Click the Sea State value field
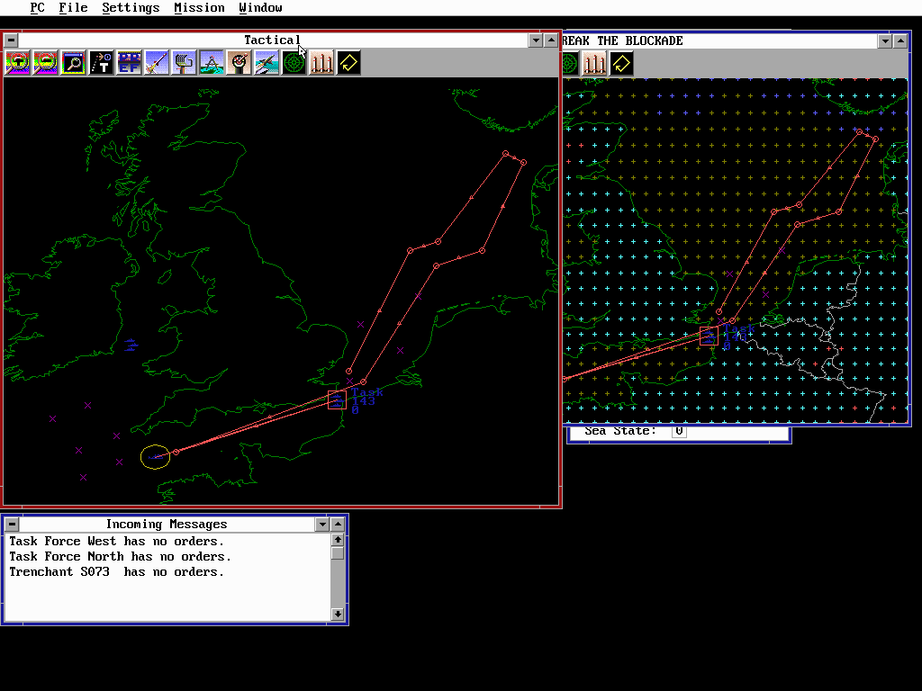The height and width of the screenshot is (691, 922). [x=678, y=430]
